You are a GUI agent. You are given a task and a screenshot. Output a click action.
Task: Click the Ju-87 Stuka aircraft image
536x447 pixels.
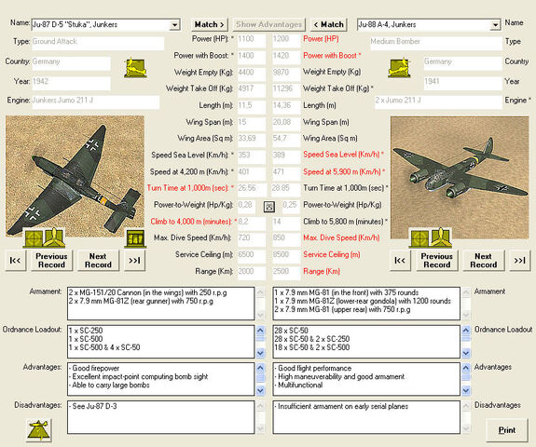75,176
